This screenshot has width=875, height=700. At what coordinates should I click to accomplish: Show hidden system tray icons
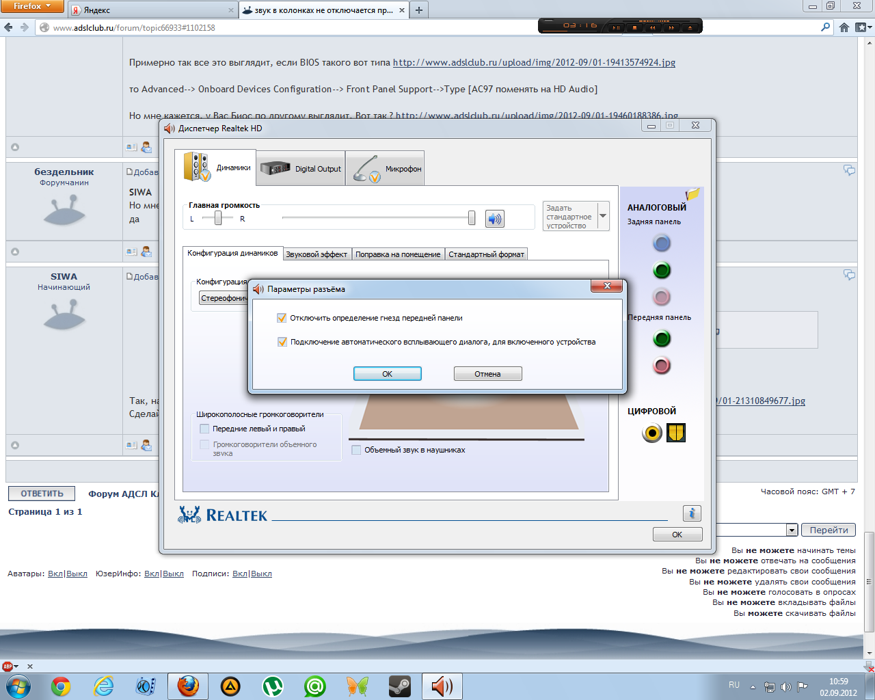tap(753, 687)
